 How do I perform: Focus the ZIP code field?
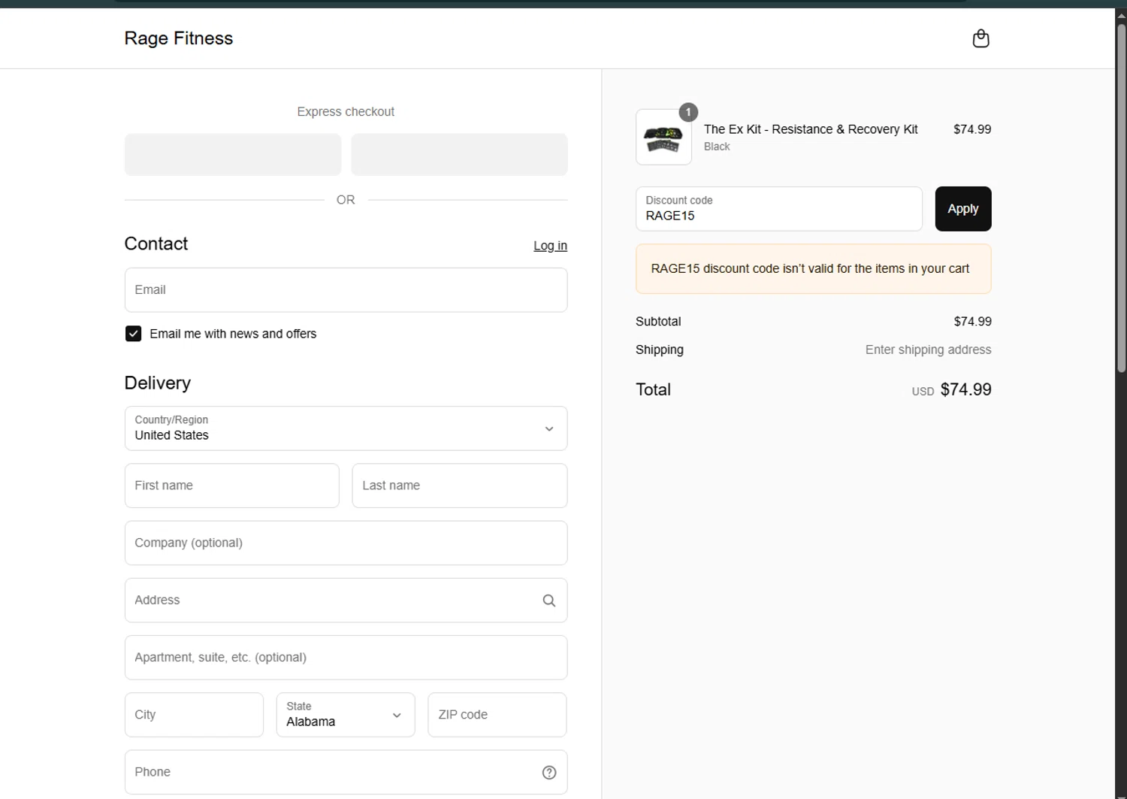[497, 715]
